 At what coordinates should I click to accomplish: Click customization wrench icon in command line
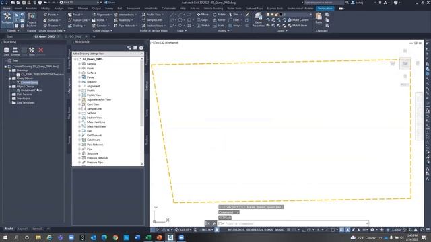(x=213, y=224)
